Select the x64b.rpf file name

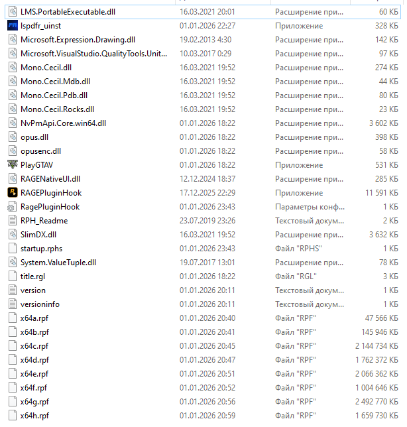(x=34, y=332)
